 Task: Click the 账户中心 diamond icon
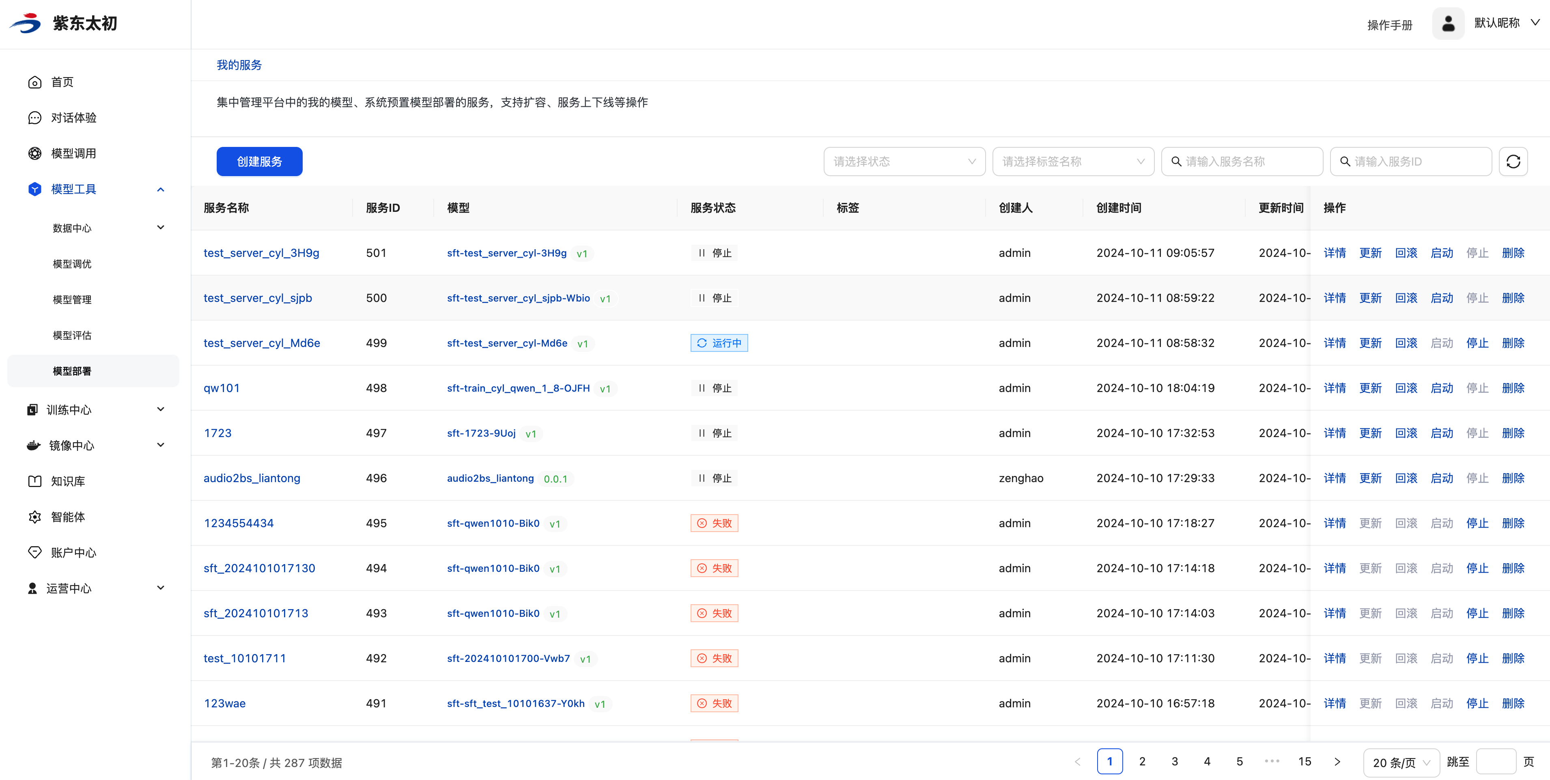[x=35, y=552]
